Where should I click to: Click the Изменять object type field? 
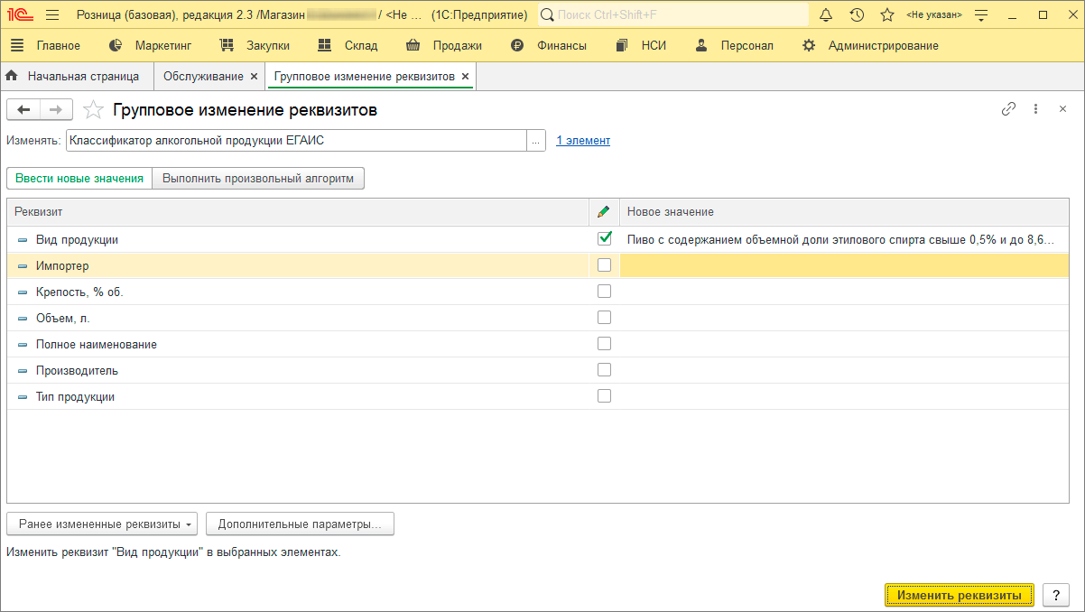coord(296,141)
